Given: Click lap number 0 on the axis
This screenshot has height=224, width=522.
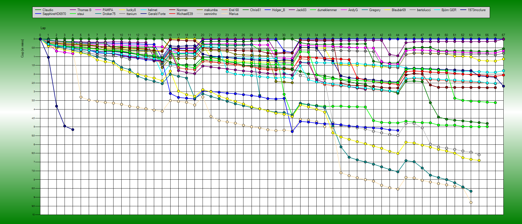Looking at the screenshot, I should click(x=40, y=35).
